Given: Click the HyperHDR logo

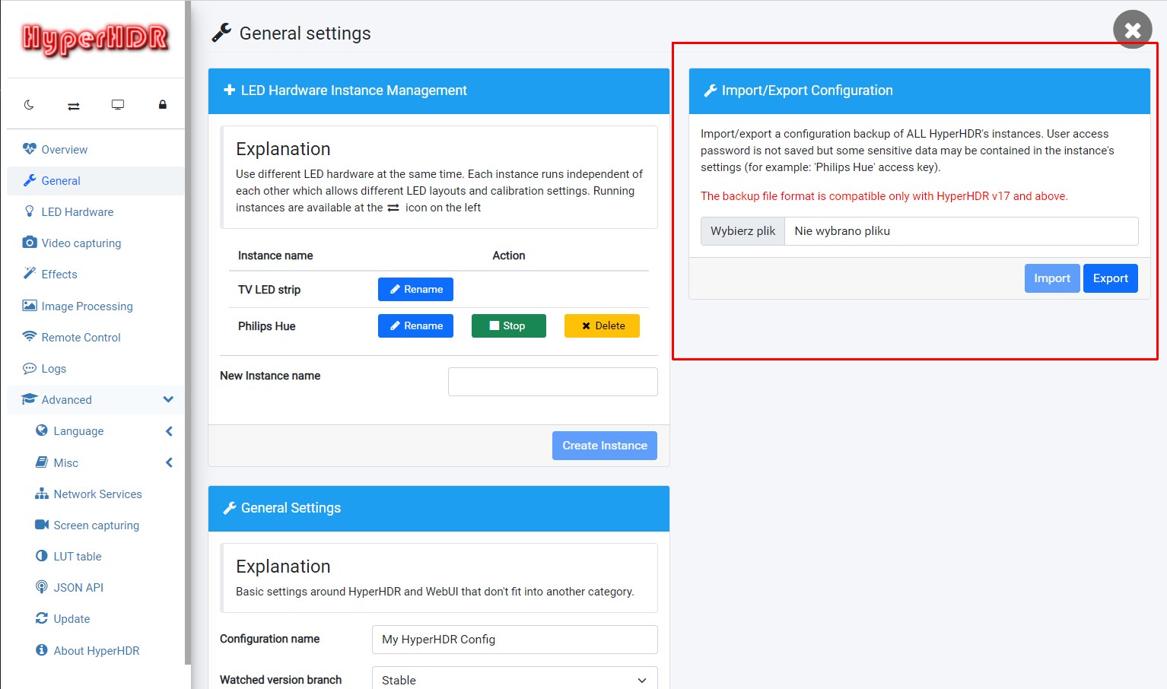Looking at the screenshot, I should [x=95, y=40].
